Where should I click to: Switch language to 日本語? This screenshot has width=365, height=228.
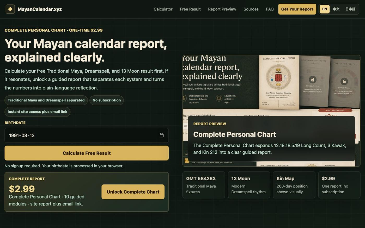coord(350,9)
